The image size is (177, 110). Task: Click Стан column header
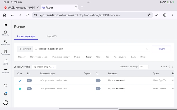[x=19, y=73]
